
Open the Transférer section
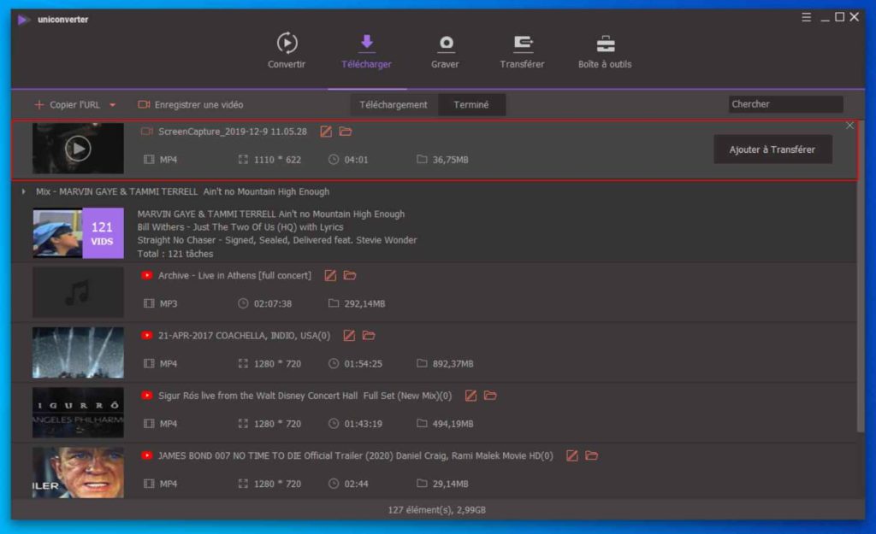point(522,50)
